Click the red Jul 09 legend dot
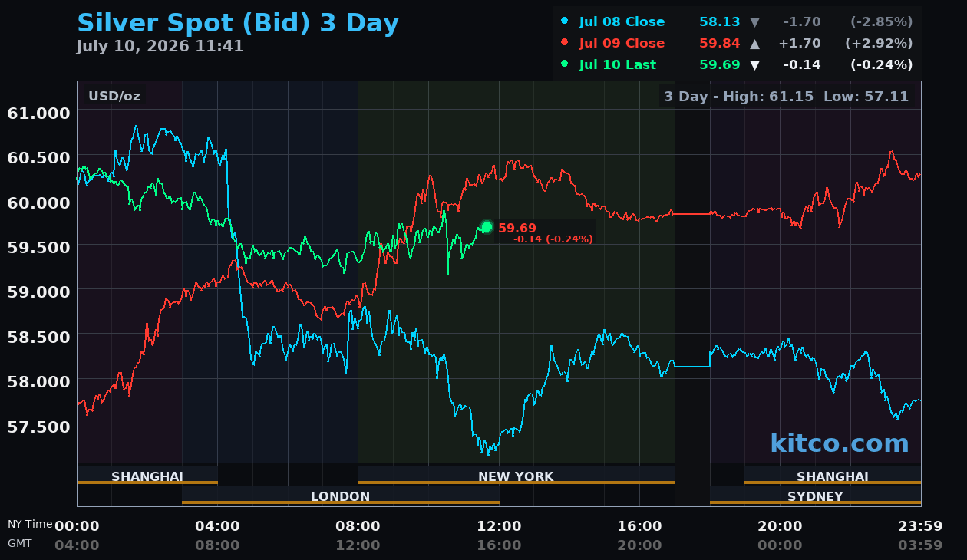967x560 pixels. (x=565, y=43)
